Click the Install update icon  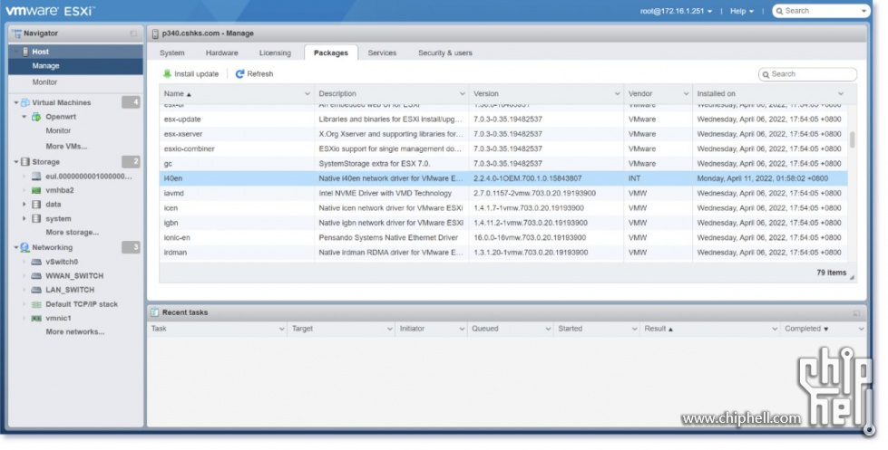tap(167, 74)
